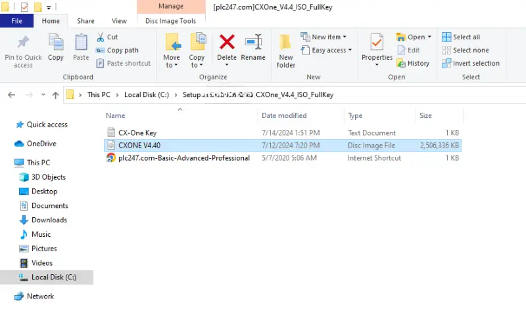526x328 pixels.
Task: Click the Copy ribbon button
Action: [56, 47]
